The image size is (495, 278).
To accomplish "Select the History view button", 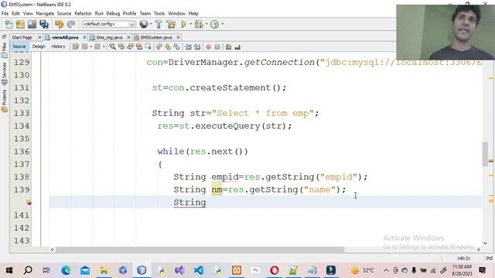I will [58, 46].
